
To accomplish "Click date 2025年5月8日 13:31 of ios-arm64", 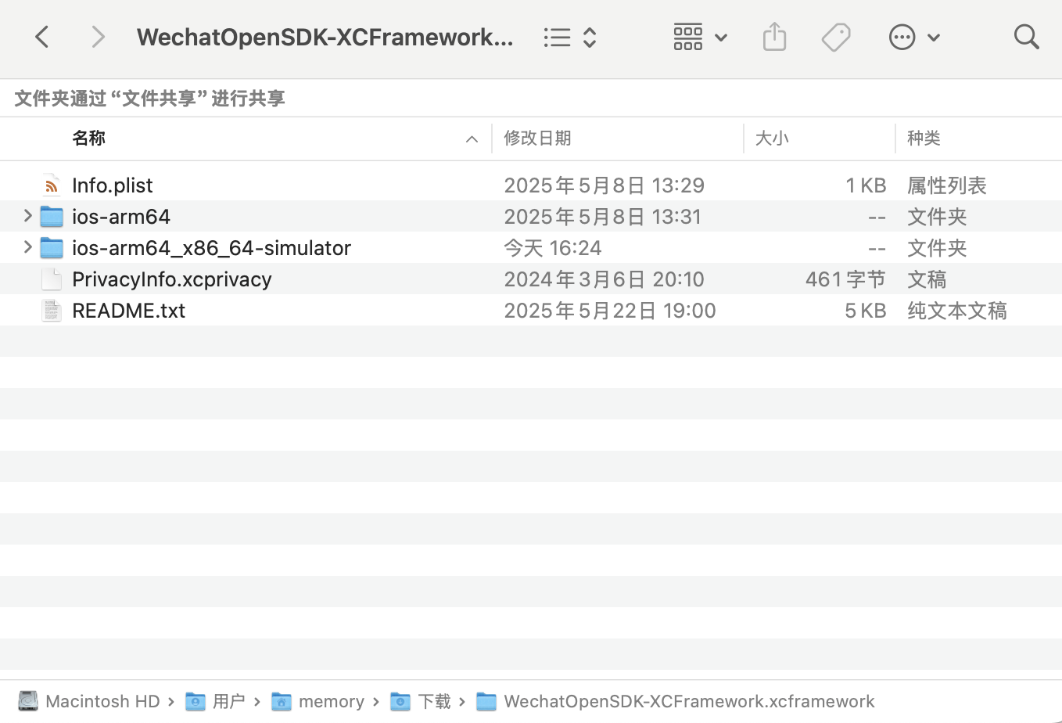I will [603, 217].
